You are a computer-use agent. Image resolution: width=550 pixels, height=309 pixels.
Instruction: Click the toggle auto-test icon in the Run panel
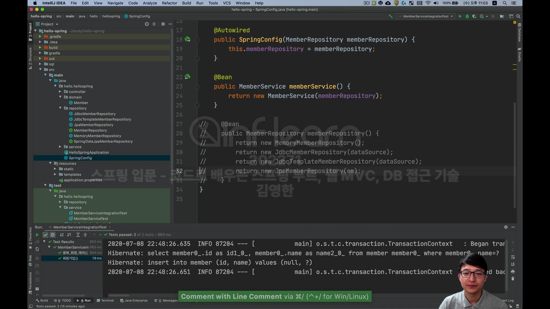click(37, 249)
